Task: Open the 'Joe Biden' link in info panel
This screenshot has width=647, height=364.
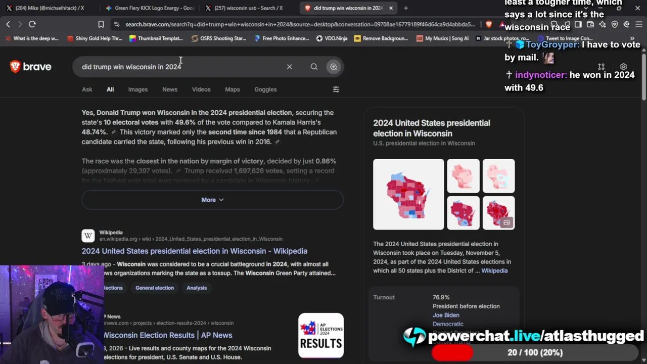Action: click(446, 315)
